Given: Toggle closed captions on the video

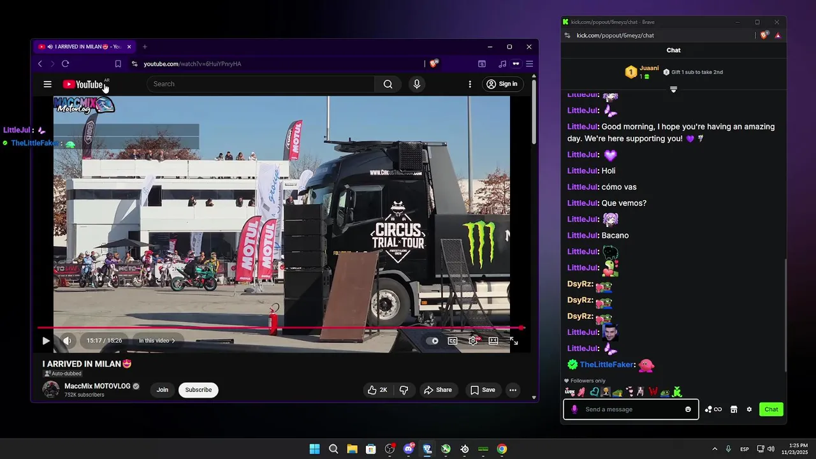Looking at the screenshot, I should (453, 340).
